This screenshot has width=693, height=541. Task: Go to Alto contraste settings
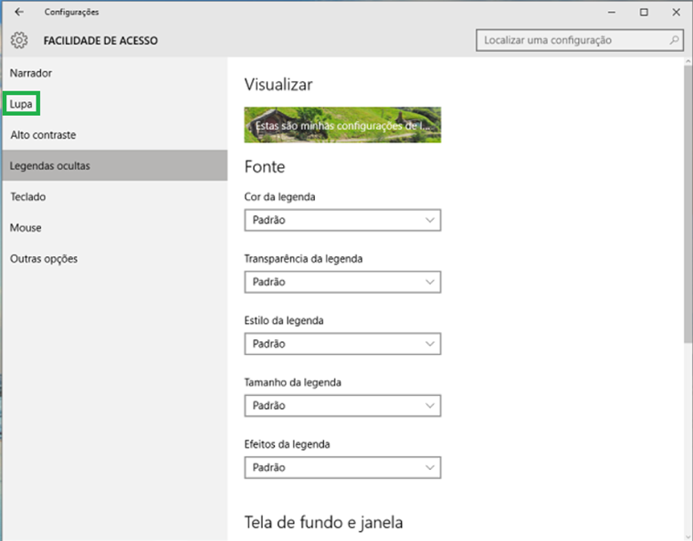[43, 135]
